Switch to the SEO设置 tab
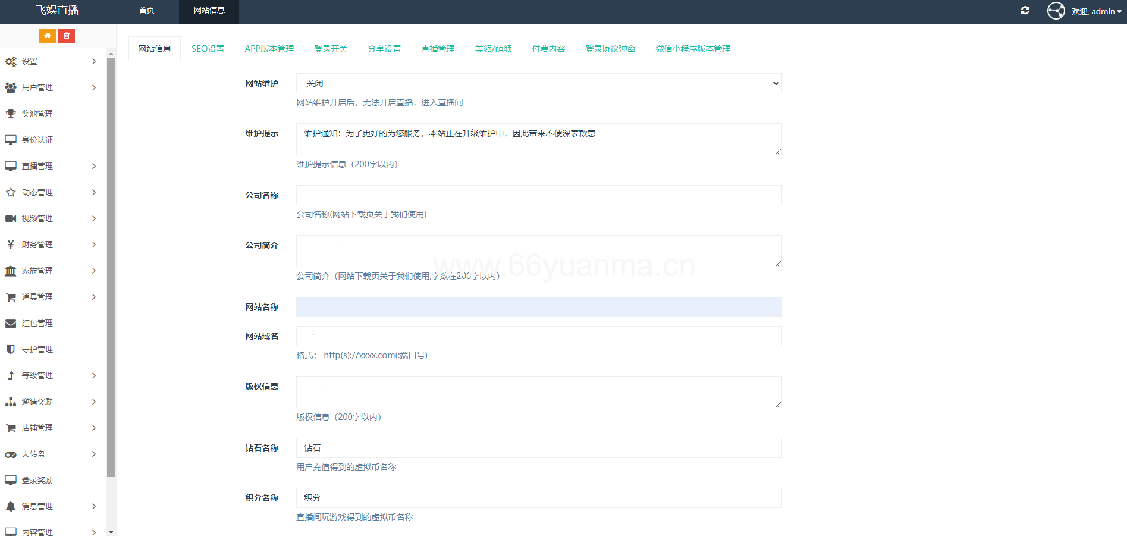 [x=208, y=49]
